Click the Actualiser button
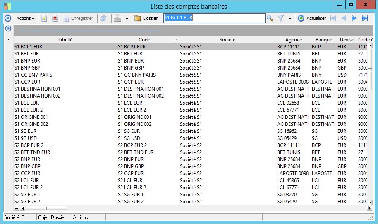Image resolution: width=378 pixels, height=224 pixels. tap(312, 18)
